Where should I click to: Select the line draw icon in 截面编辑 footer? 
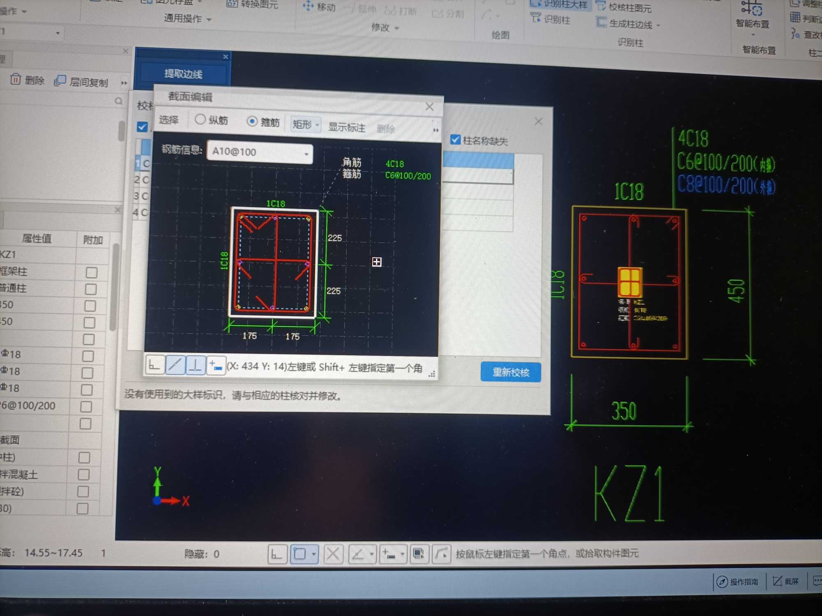point(175,365)
